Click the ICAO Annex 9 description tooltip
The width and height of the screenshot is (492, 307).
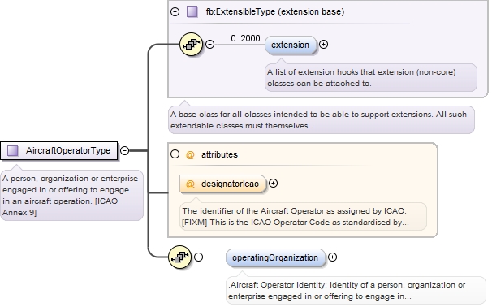tap(72, 195)
